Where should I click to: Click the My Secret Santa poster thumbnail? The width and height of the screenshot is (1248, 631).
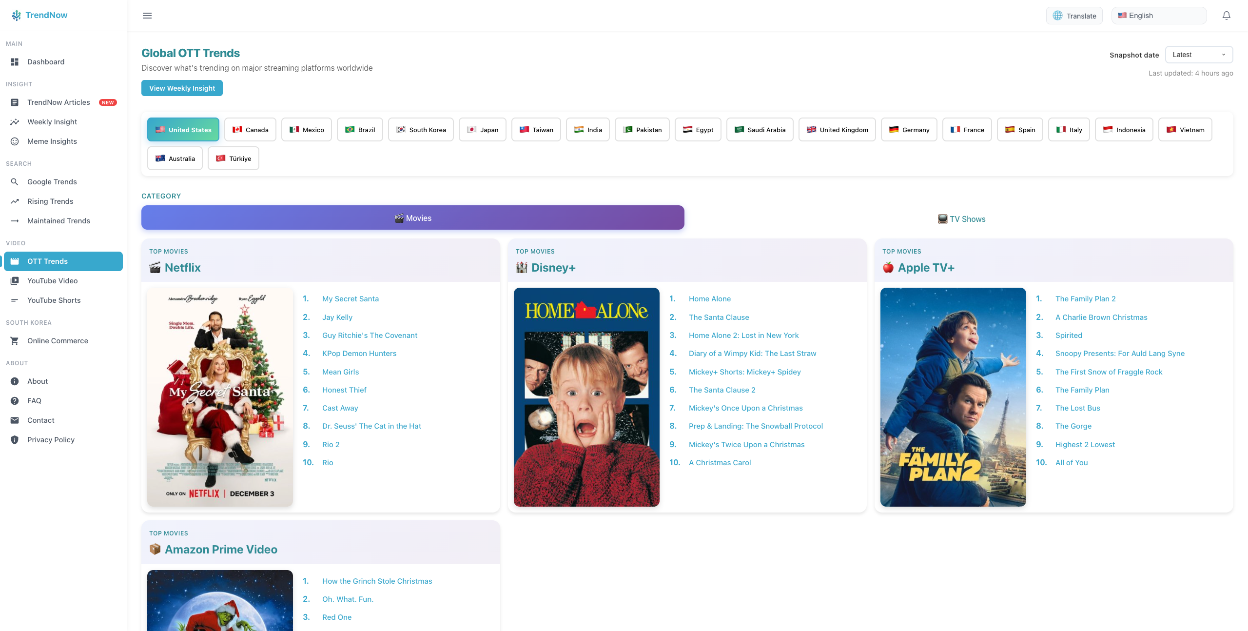pos(219,396)
